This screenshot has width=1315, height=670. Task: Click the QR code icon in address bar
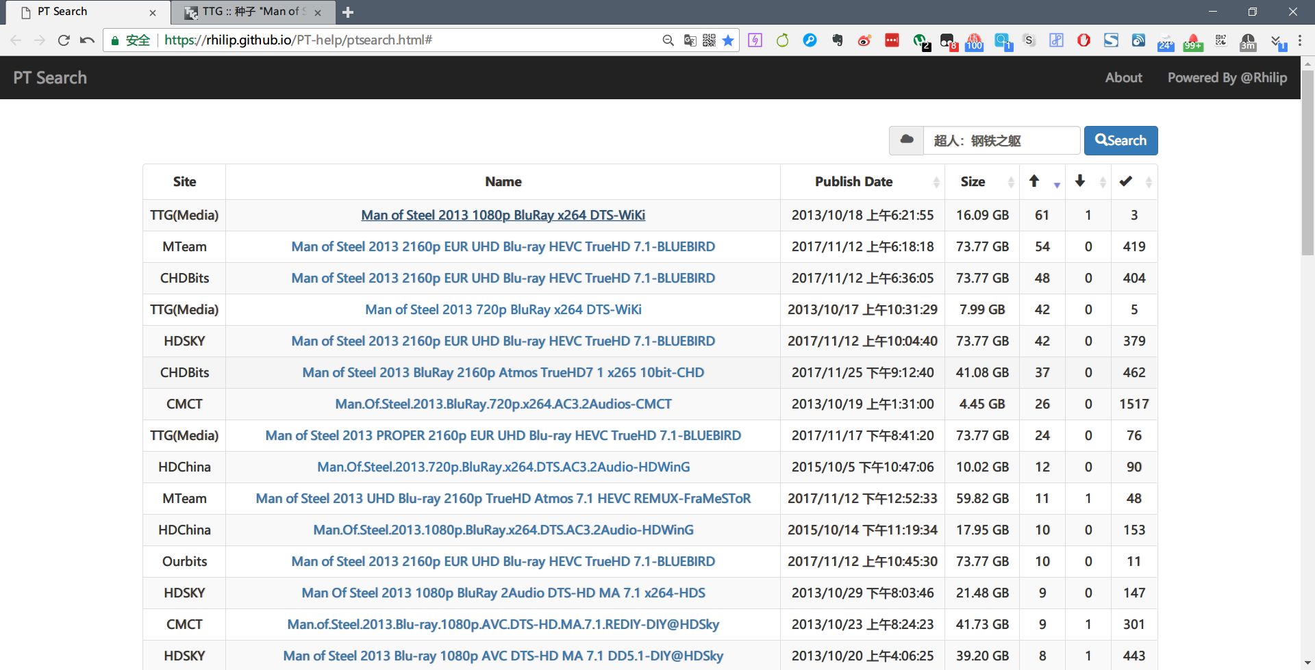(x=709, y=40)
